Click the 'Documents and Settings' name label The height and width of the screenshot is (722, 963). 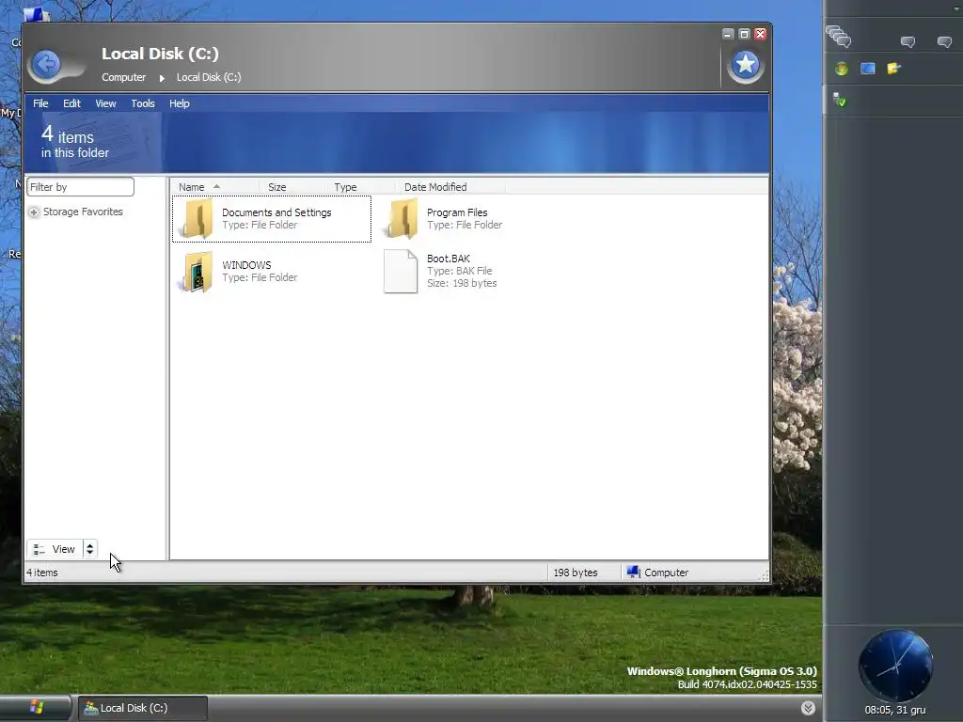(276, 212)
